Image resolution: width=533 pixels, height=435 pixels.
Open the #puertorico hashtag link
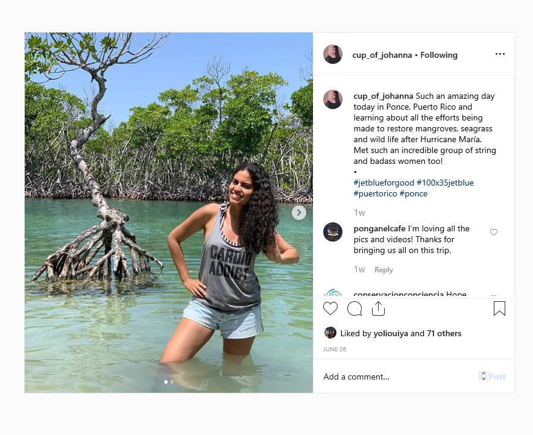point(375,193)
